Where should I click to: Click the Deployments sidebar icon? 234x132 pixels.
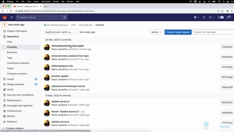(4, 100)
